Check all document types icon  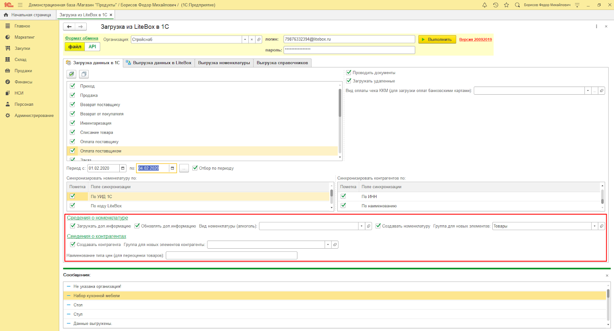tap(71, 74)
